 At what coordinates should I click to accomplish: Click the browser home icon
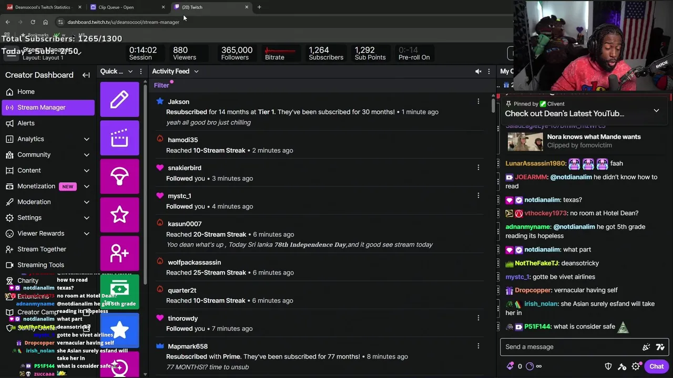[45, 22]
